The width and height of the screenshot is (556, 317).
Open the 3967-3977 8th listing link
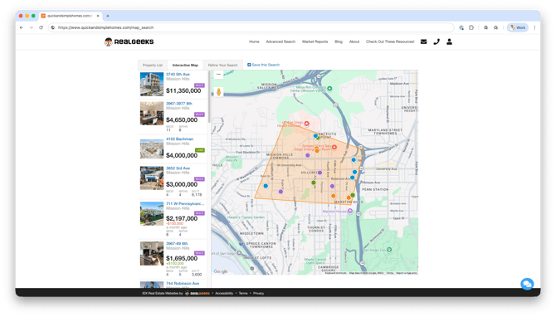pyautogui.click(x=179, y=104)
